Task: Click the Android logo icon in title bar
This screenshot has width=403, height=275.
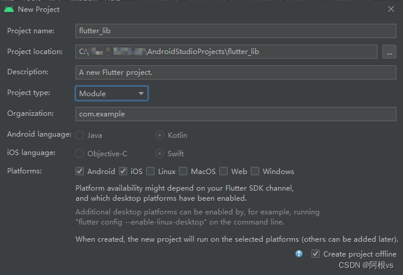Action: click(9, 10)
